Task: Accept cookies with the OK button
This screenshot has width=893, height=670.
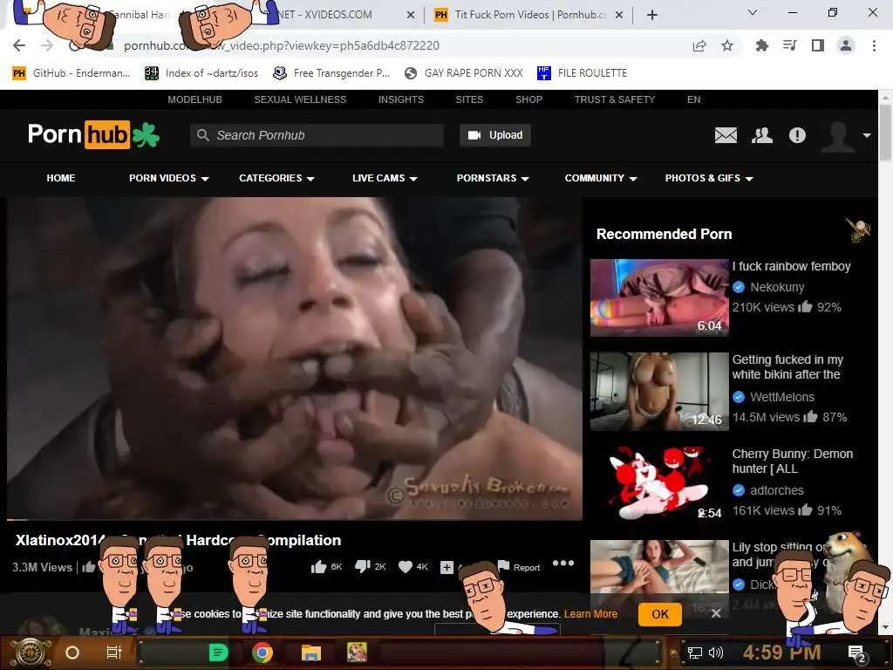Action: tap(660, 614)
